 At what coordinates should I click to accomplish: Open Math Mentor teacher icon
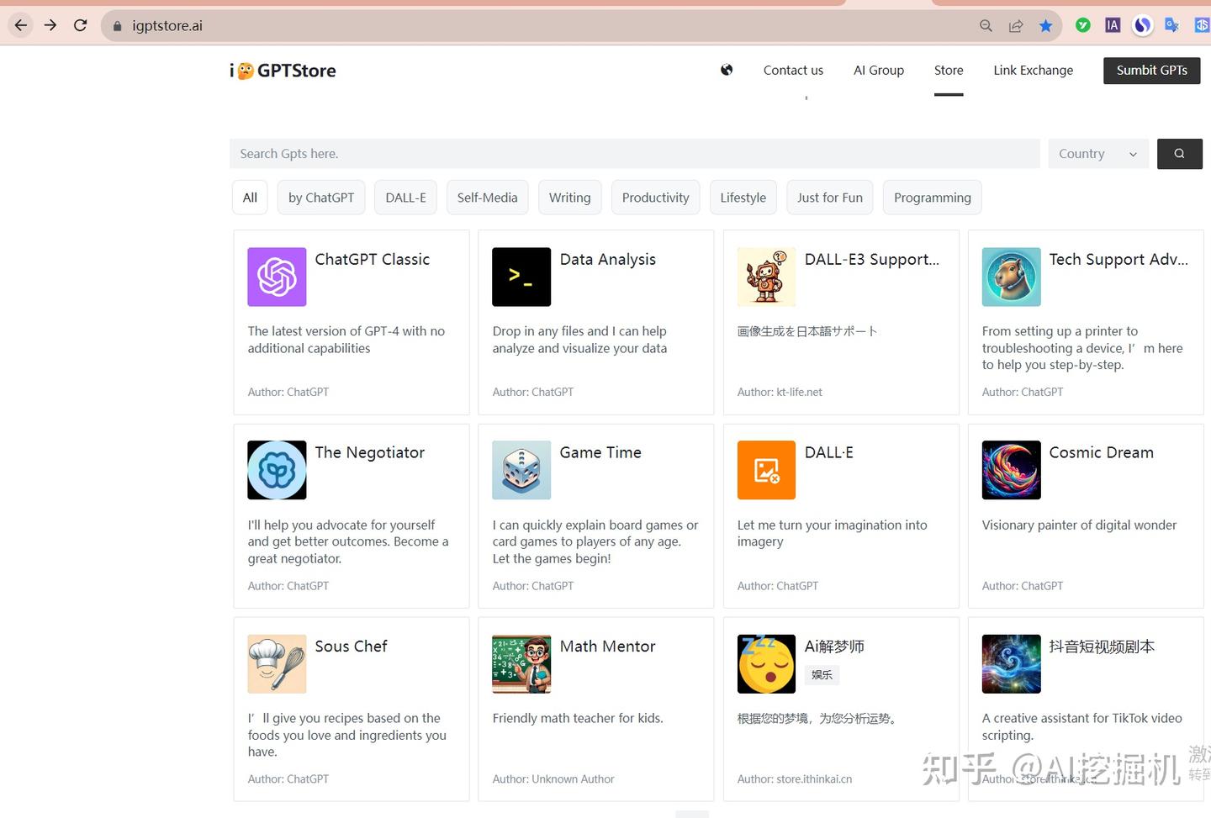click(521, 663)
